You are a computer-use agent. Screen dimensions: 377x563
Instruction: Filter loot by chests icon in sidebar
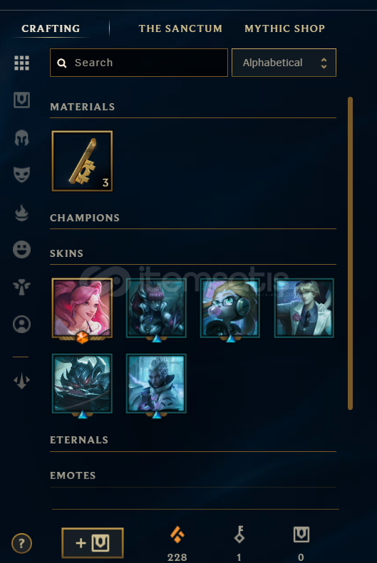(21, 100)
